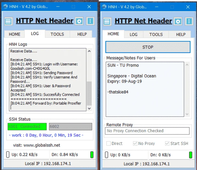The image size is (197, 170).
Task: Click the settings gear icon in right window
Action: (178, 22)
